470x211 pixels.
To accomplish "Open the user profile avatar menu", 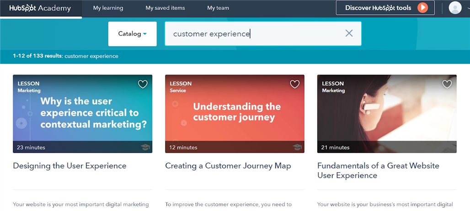I will click(x=455, y=8).
